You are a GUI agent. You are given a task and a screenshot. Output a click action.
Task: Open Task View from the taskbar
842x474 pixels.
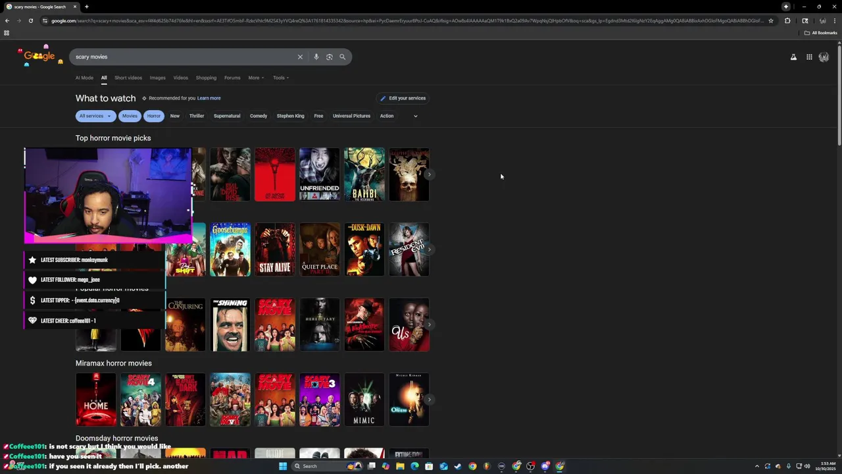click(x=372, y=466)
